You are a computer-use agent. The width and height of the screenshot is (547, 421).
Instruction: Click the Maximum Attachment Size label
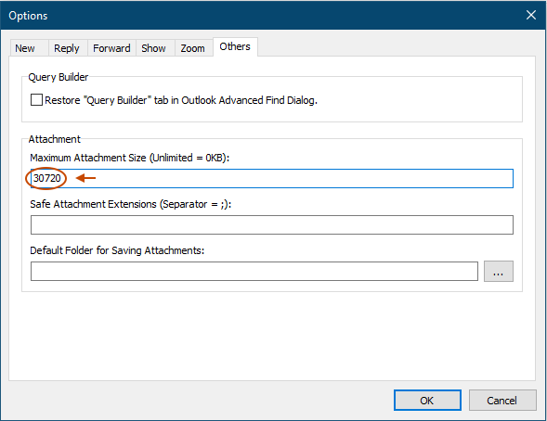click(129, 158)
